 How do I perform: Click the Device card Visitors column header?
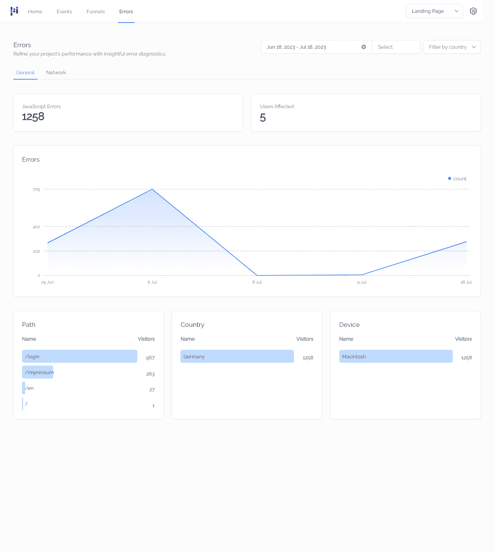point(464,339)
